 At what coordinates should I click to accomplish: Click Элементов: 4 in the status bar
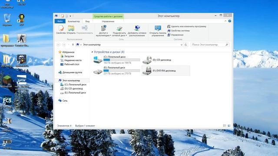coord(64,126)
